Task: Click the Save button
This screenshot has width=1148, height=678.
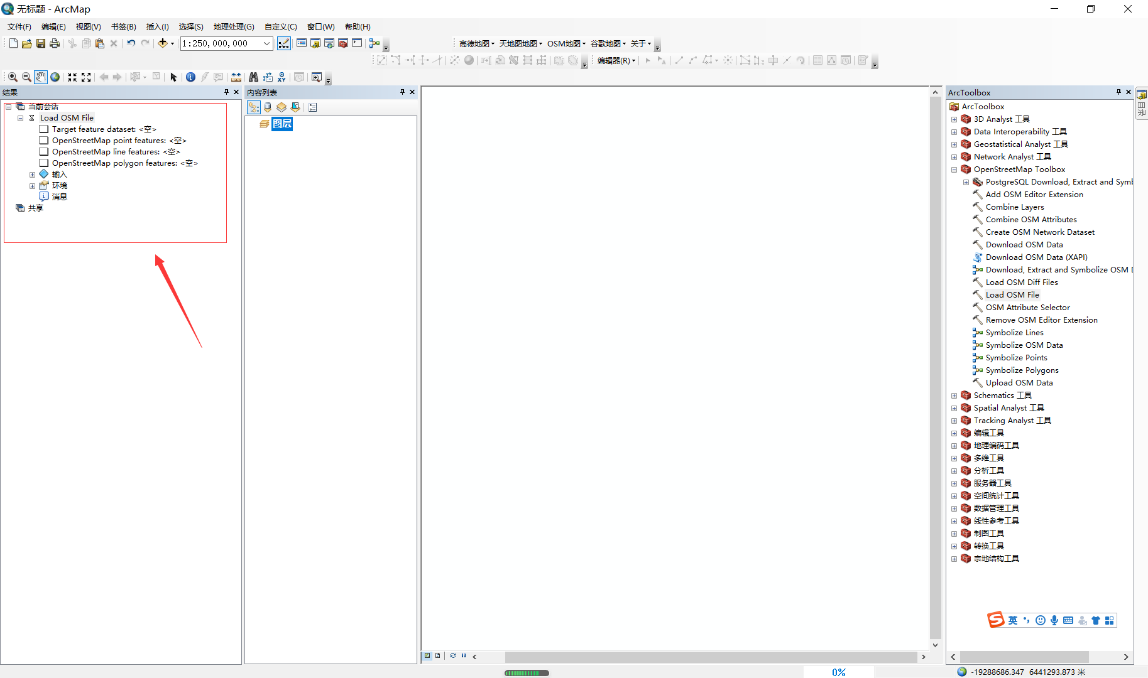Action: tap(41, 43)
